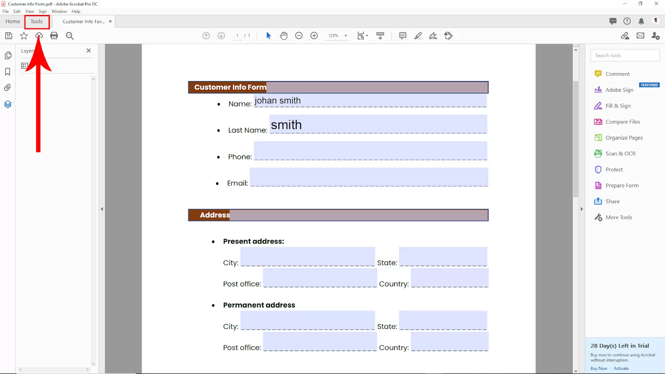Image resolution: width=665 pixels, height=374 pixels.
Task: Open the Protect tool
Action: [608, 170]
